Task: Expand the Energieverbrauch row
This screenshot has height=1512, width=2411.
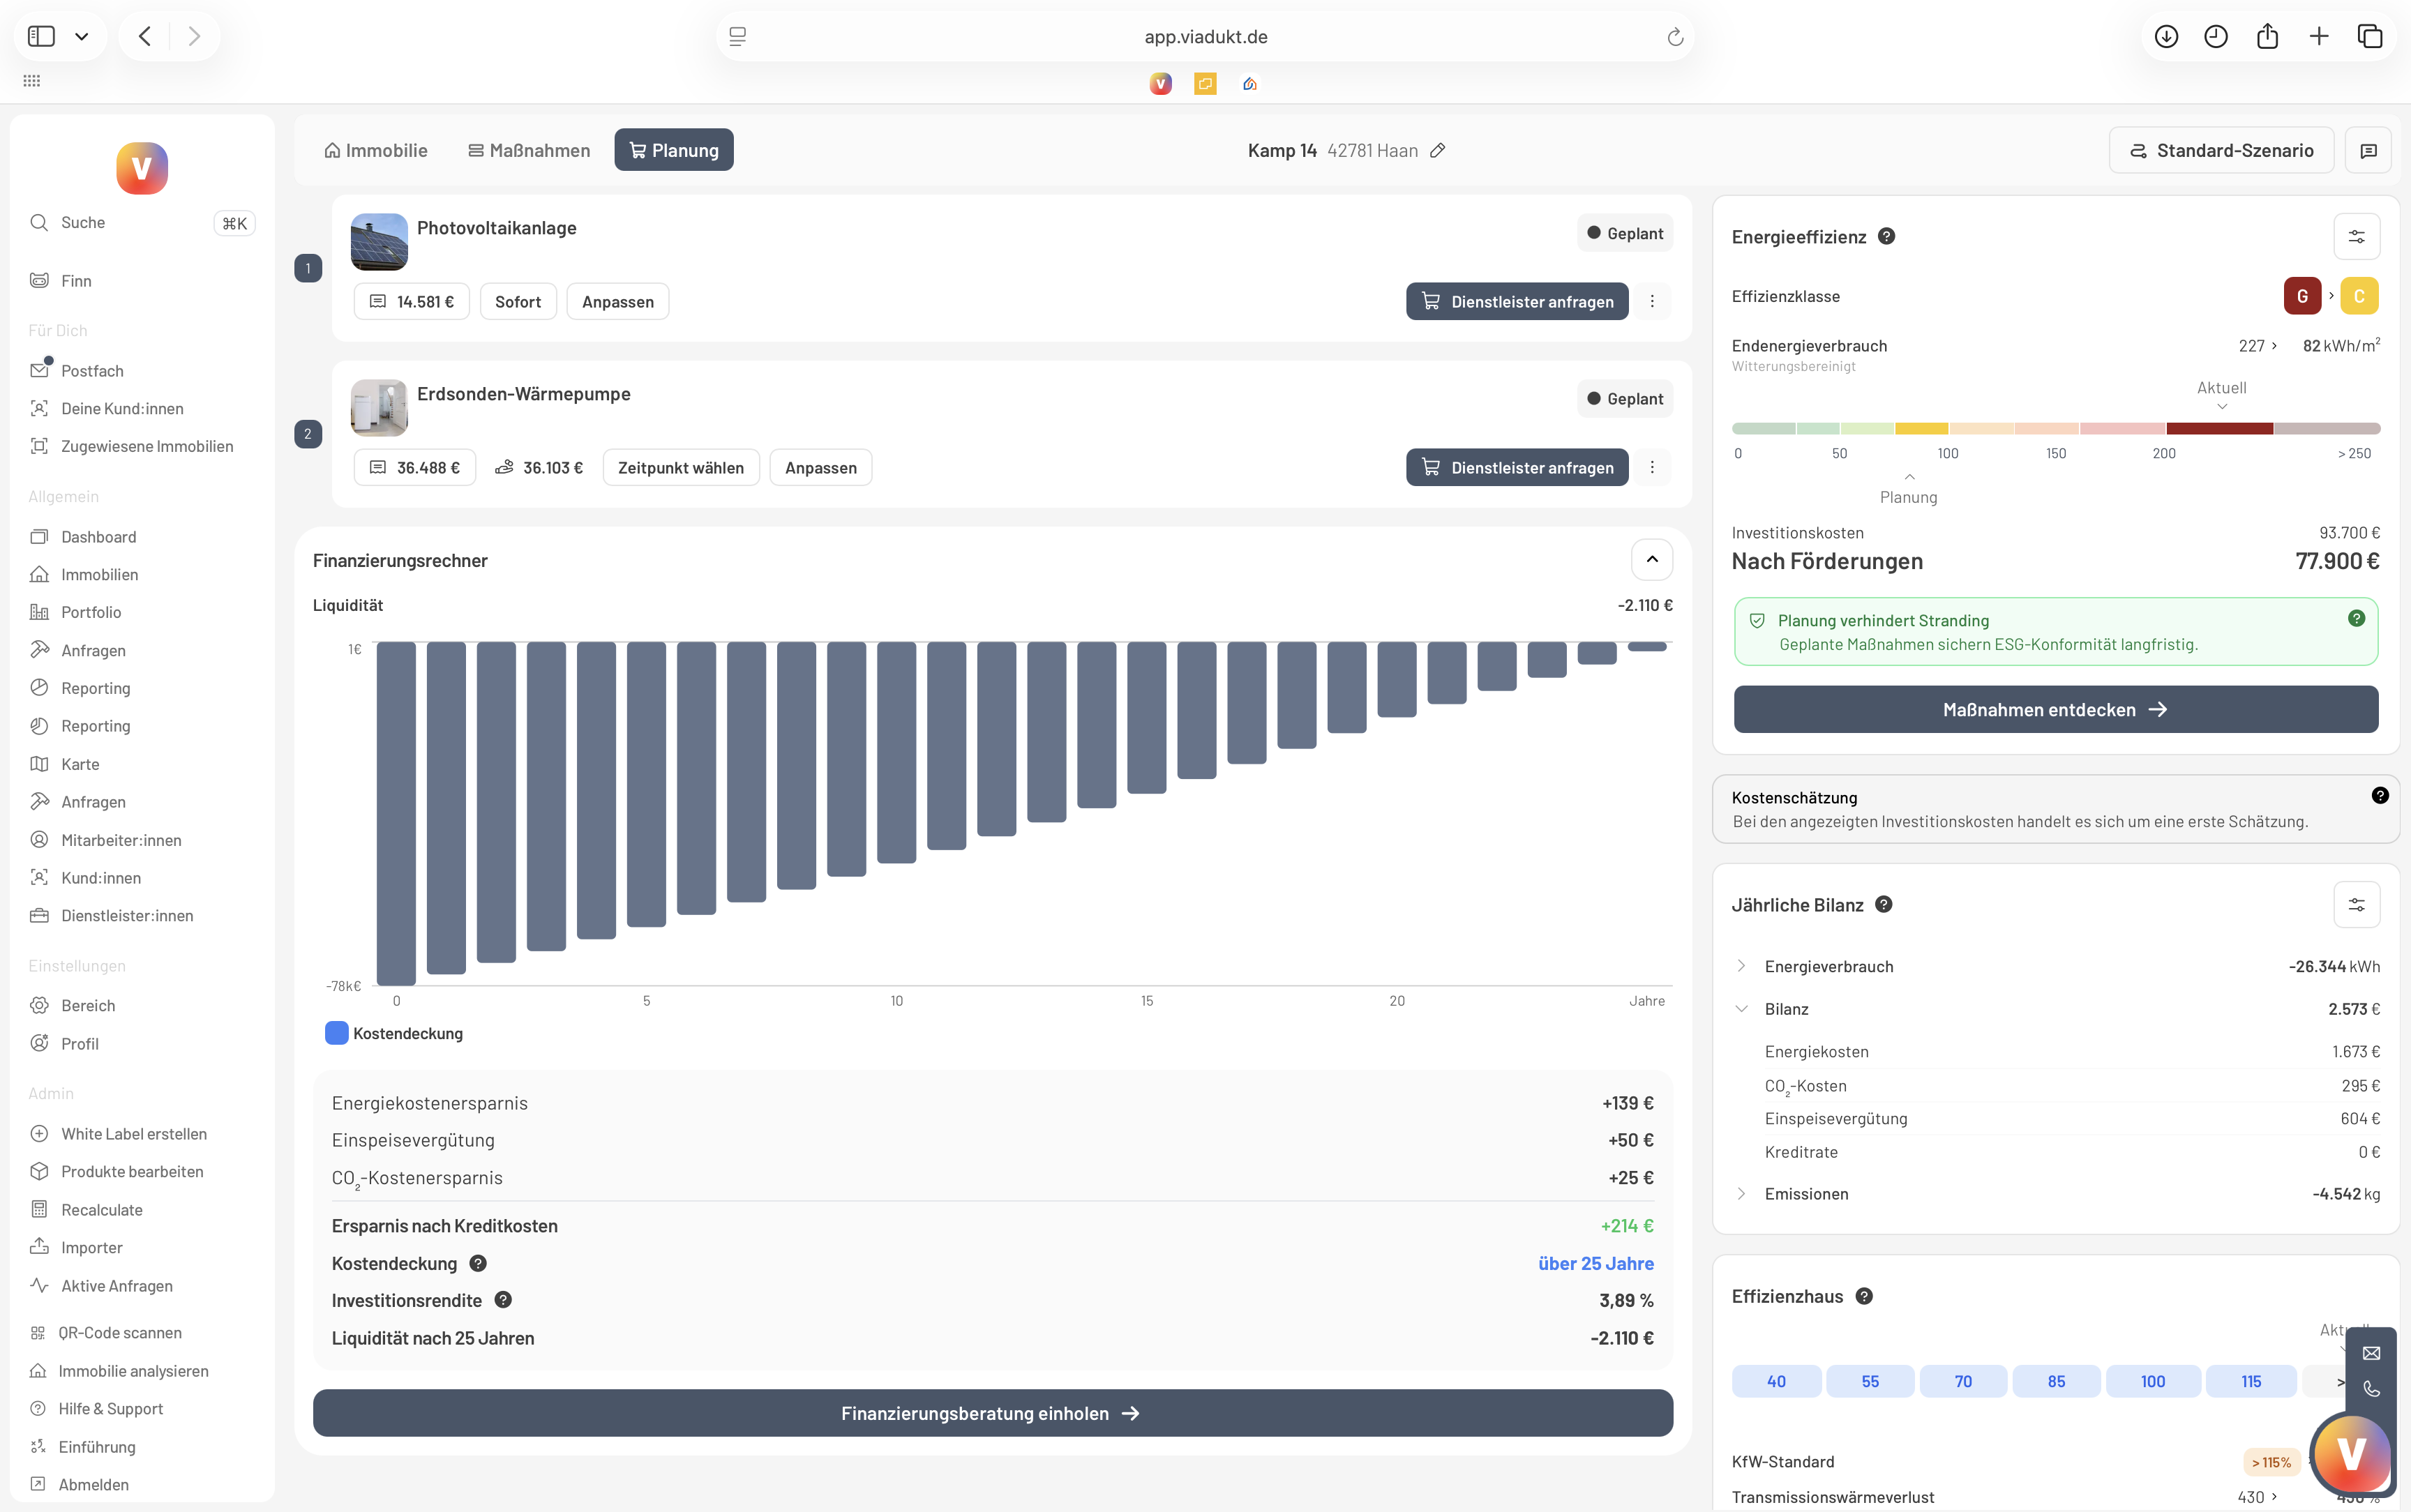Action: (x=1741, y=966)
